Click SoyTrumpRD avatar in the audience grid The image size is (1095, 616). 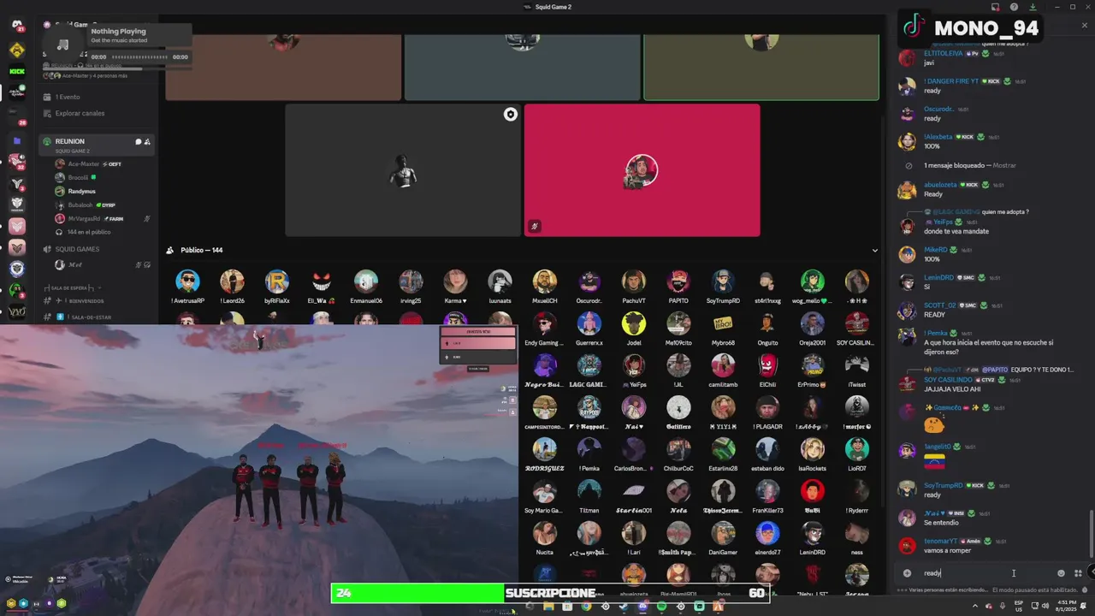coord(723,281)
